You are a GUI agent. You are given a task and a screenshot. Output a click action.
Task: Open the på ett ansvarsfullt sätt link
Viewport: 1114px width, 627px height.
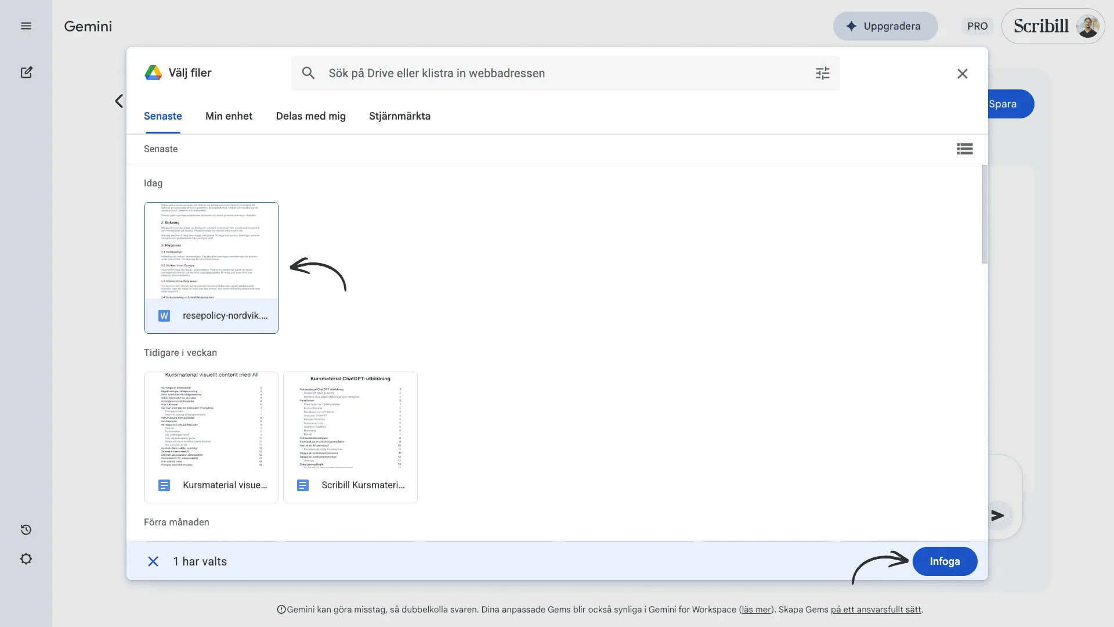(x=876, y=610)
